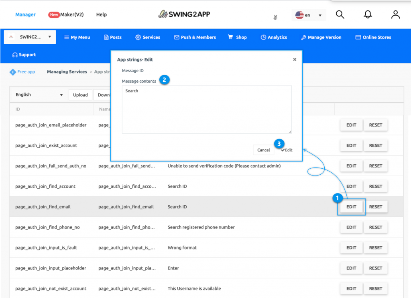Open the Help menu

[x=101, y=14]
